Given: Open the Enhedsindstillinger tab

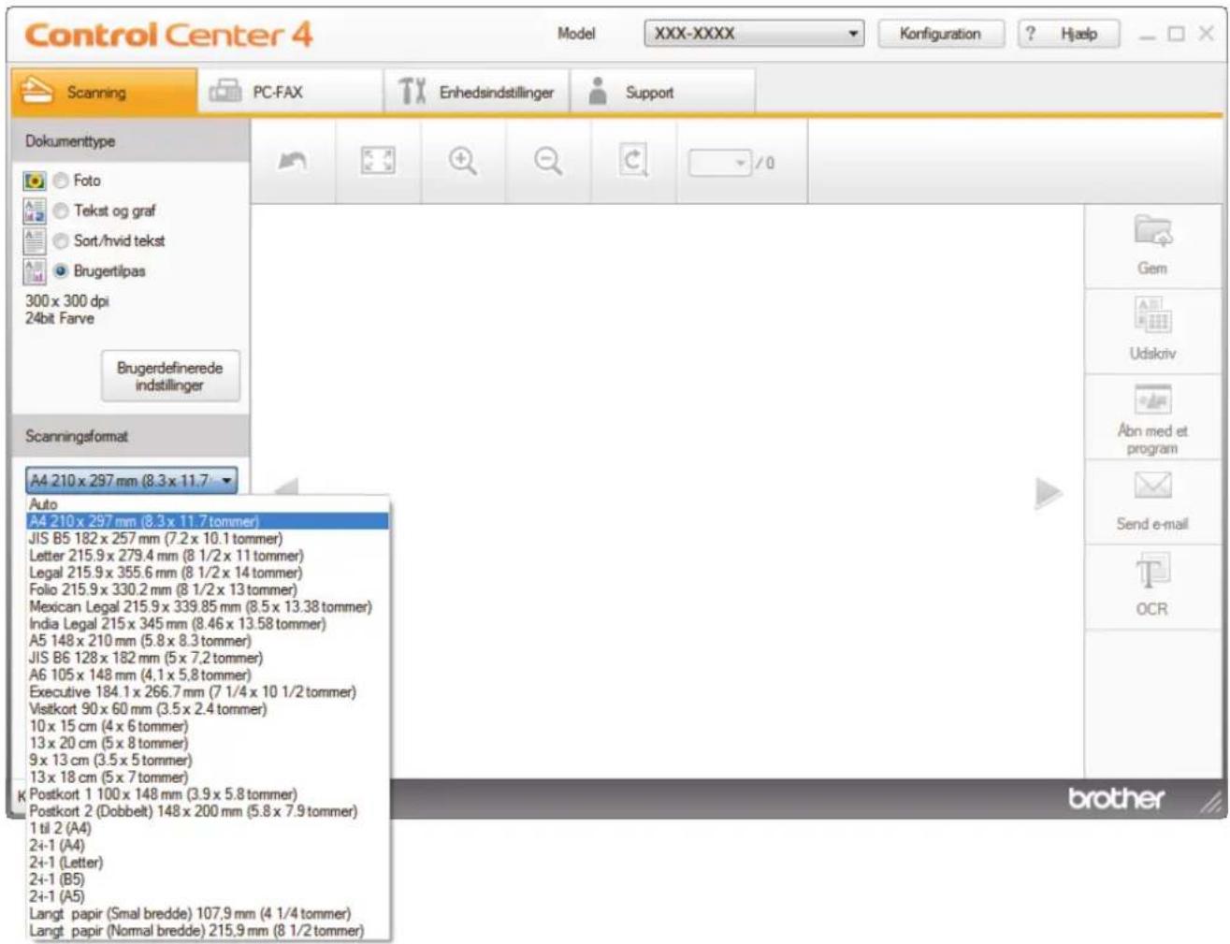Looking at the screenshot, I should click(x=477, y=92).
